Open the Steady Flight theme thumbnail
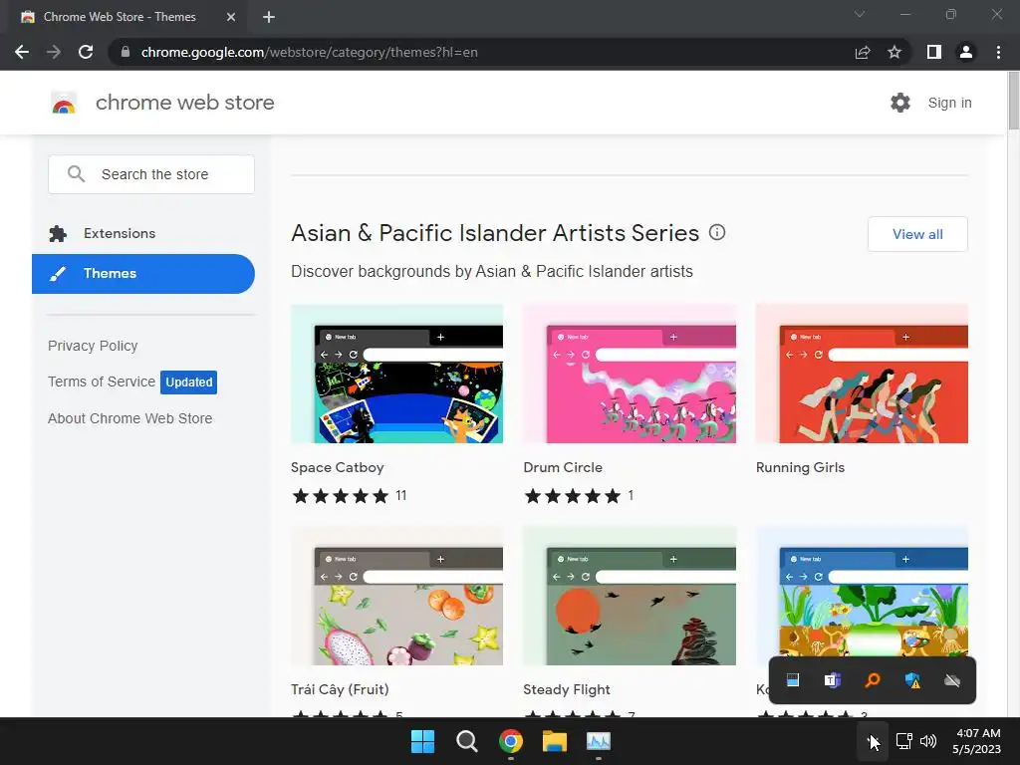 click(630, 596)
